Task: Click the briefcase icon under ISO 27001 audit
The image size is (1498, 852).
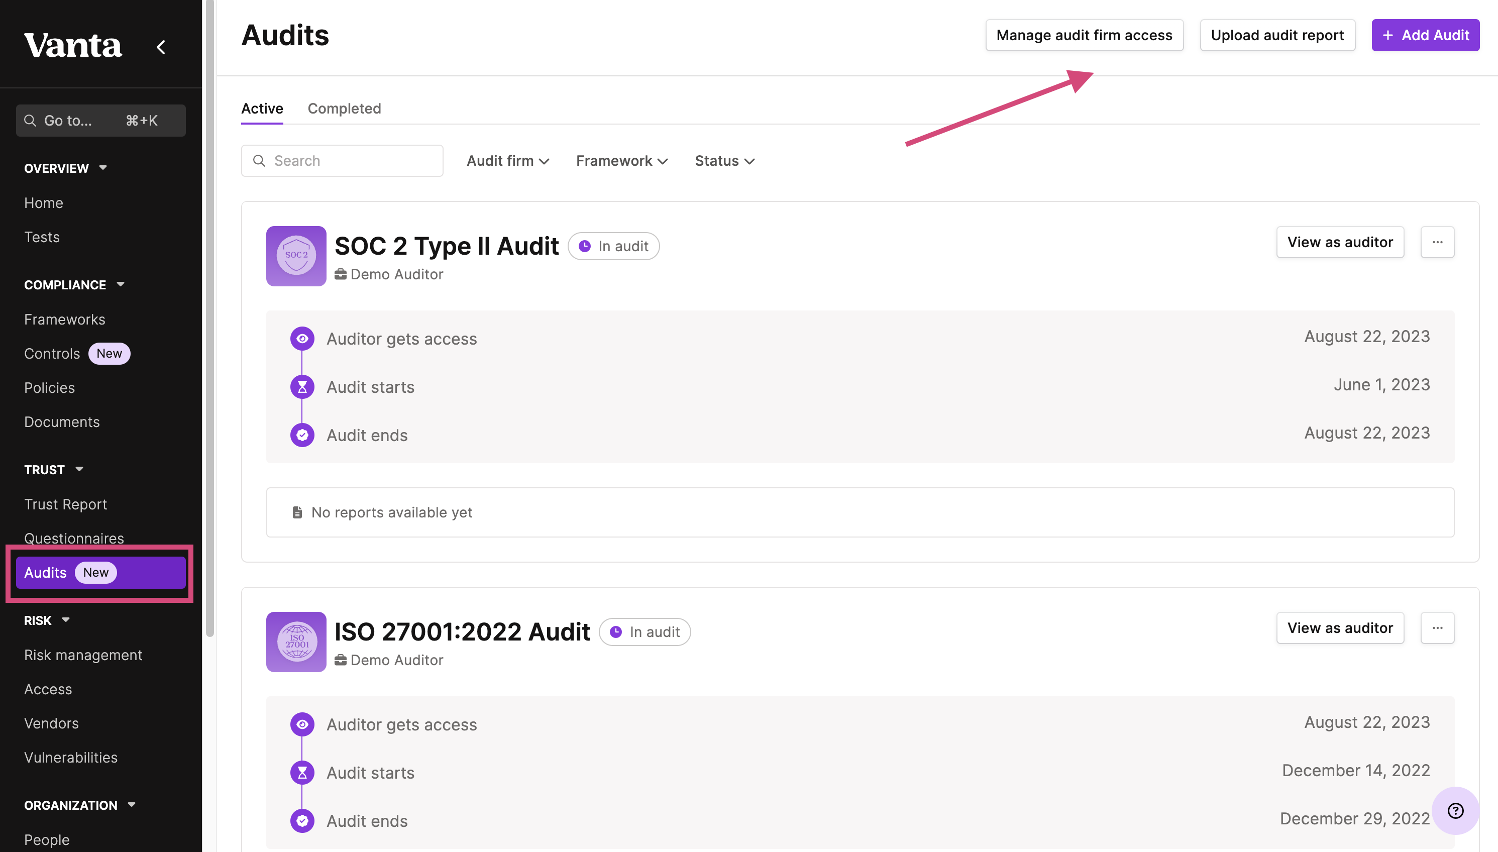Action: click(x=341, y=660)
